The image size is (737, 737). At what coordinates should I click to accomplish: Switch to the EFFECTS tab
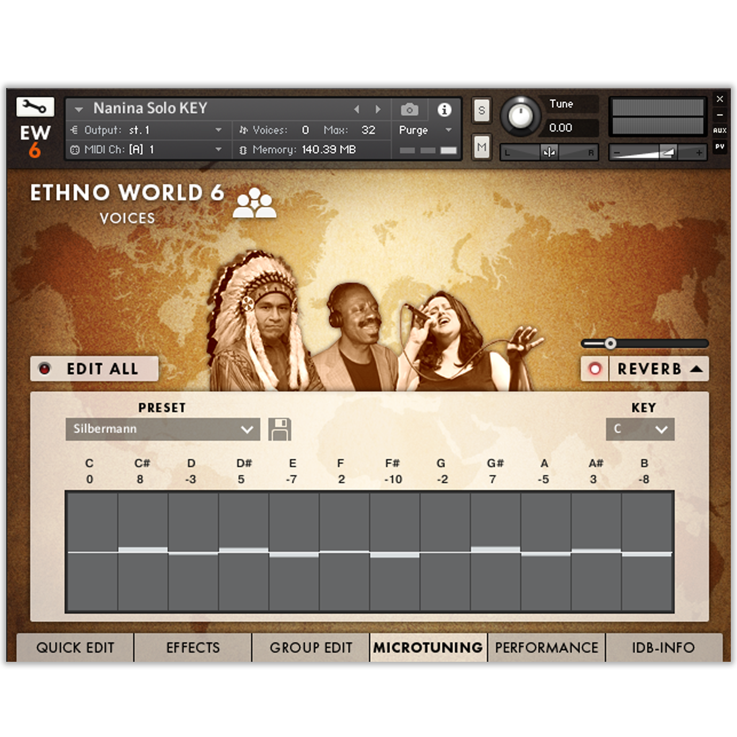tap(192, 647)
